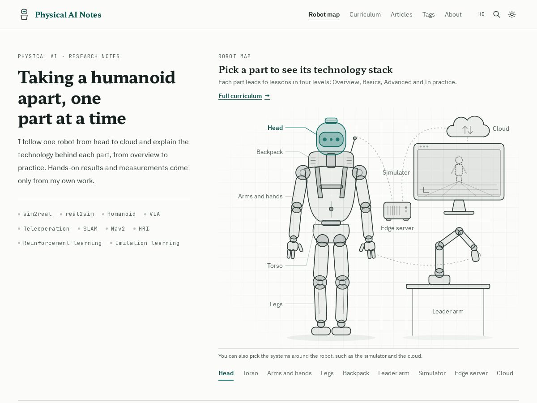
Task: Click the Backpack label in the diagram
Action: point(269,152)
